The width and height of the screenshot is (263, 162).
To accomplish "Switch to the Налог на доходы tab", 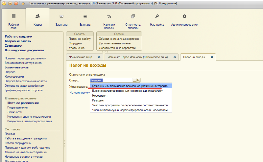I will click(x=194, y=57).
